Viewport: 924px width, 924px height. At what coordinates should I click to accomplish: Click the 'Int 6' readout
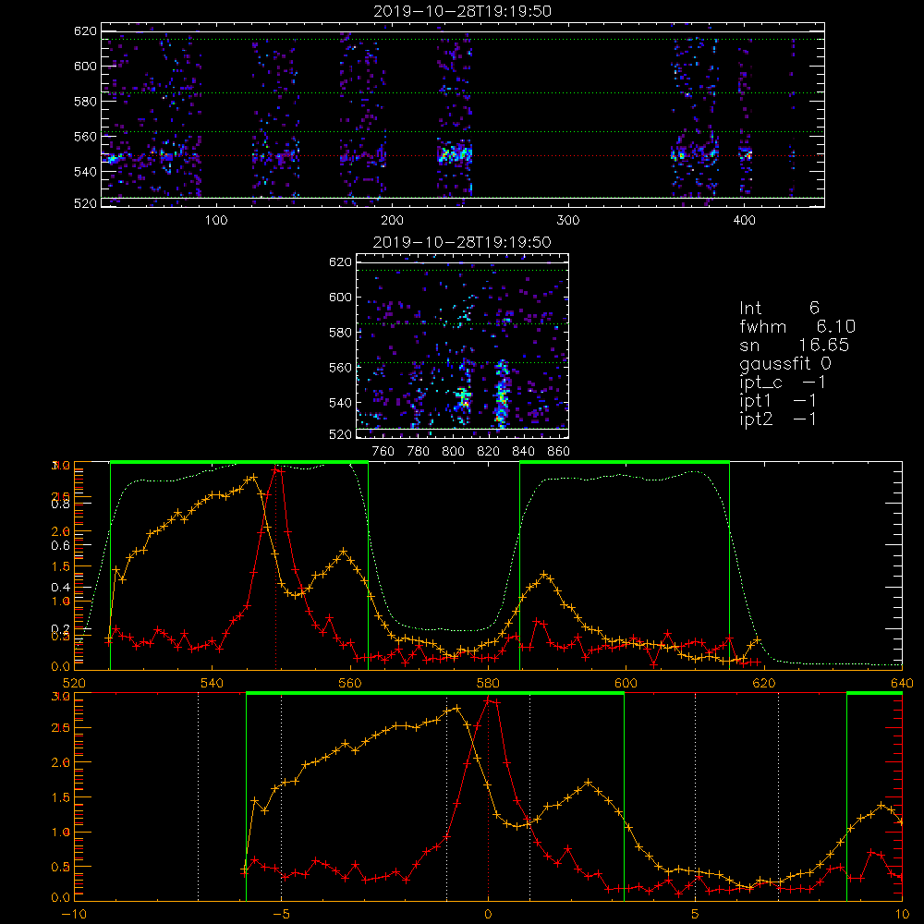click(x=779, y=308)
